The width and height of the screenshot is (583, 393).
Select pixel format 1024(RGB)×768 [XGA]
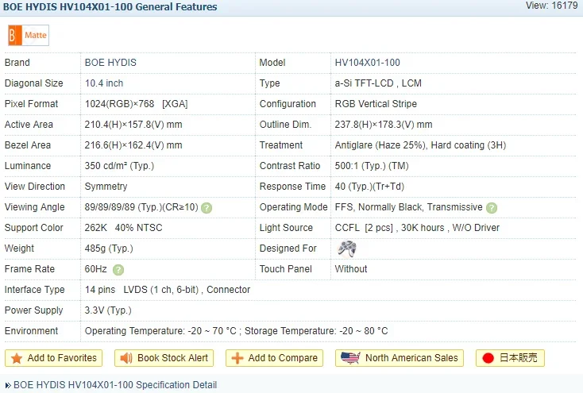coord(136,104)
